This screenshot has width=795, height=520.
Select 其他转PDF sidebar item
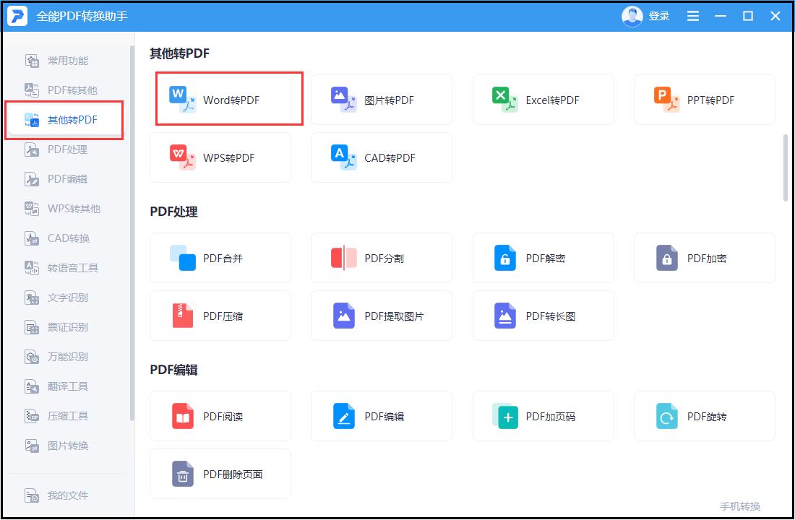pos(66,120)
